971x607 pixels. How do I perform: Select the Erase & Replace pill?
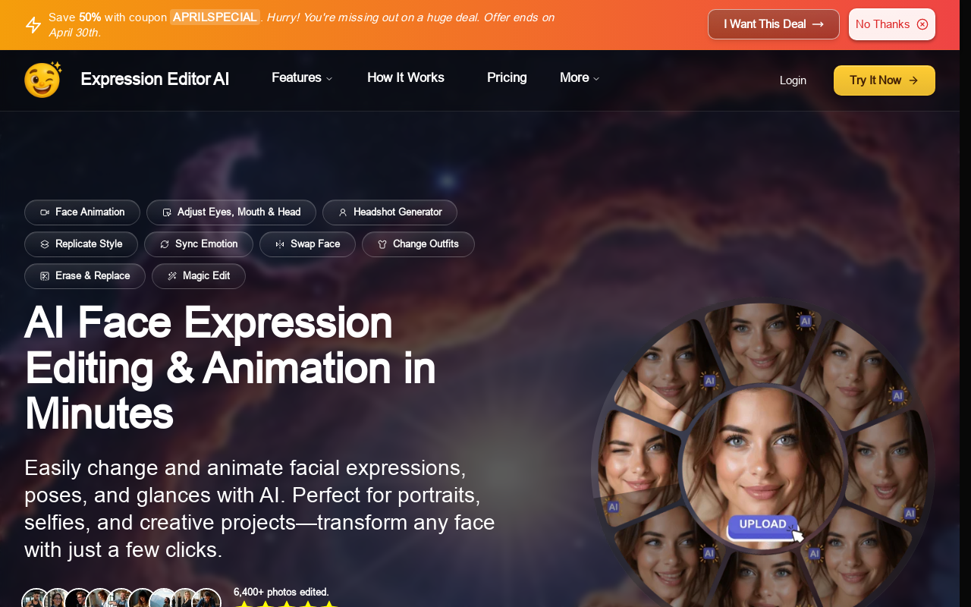(x=85, y=276)
